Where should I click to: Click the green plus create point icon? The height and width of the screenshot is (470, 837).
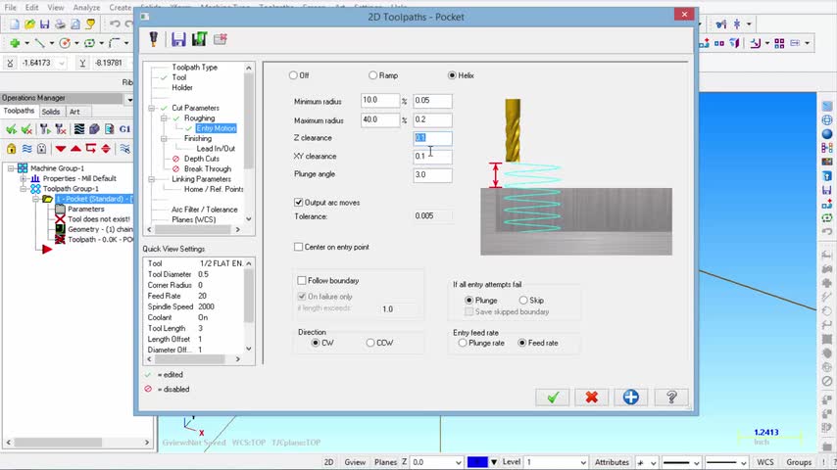[x=15, y=43]
